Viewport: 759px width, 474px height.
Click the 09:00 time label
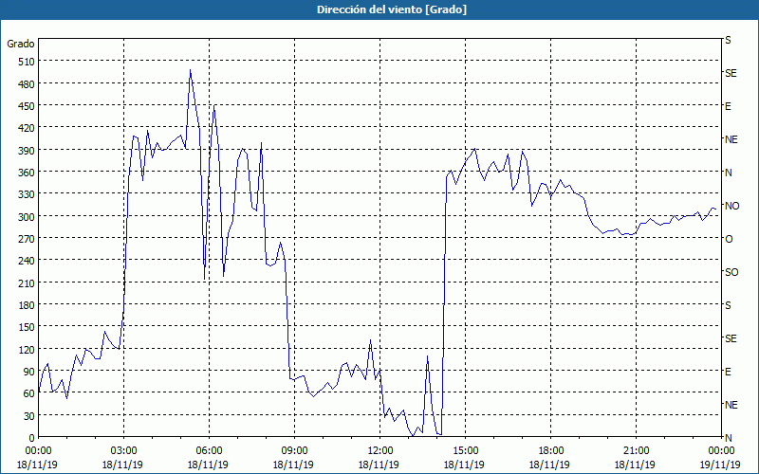point(294,451)
